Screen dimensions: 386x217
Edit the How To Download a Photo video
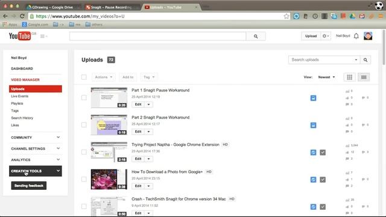pos(138,186)
